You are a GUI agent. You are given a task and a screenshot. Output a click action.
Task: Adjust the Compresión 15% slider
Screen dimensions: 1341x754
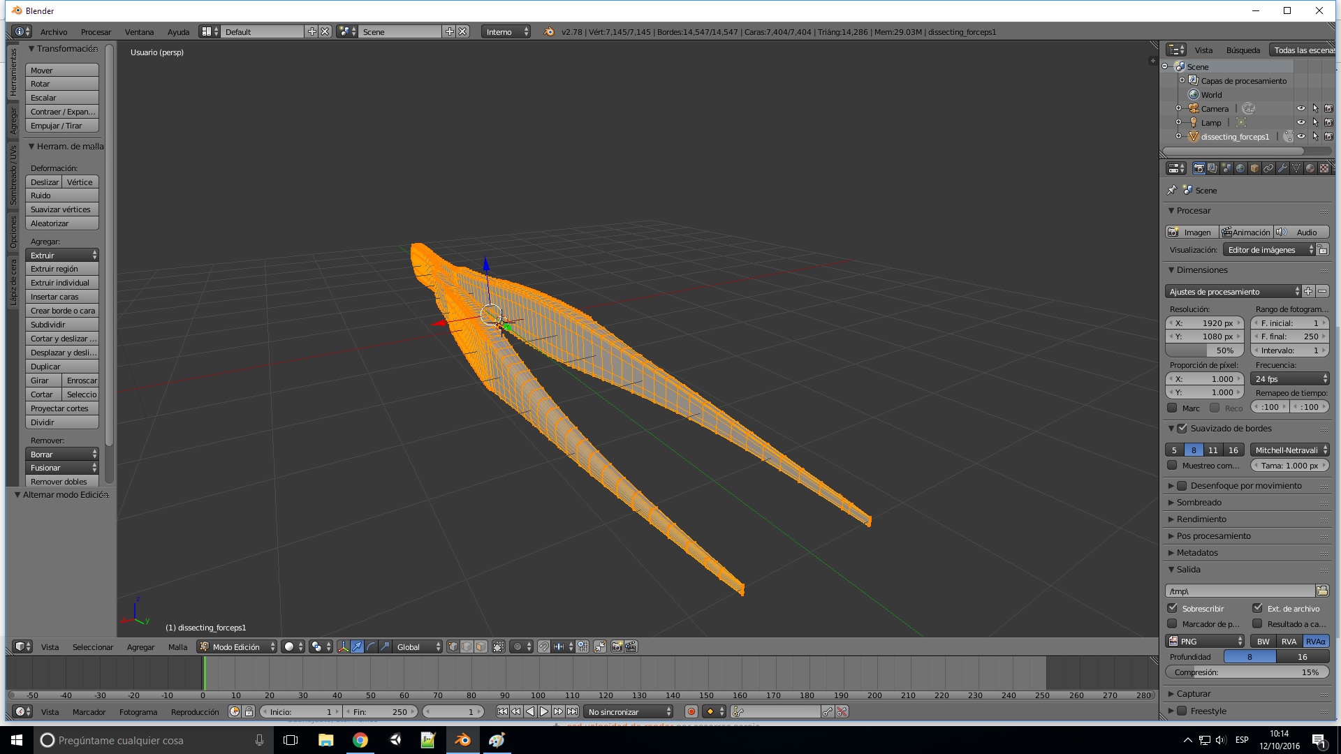pyautogui.click(x=1247, y=672)
